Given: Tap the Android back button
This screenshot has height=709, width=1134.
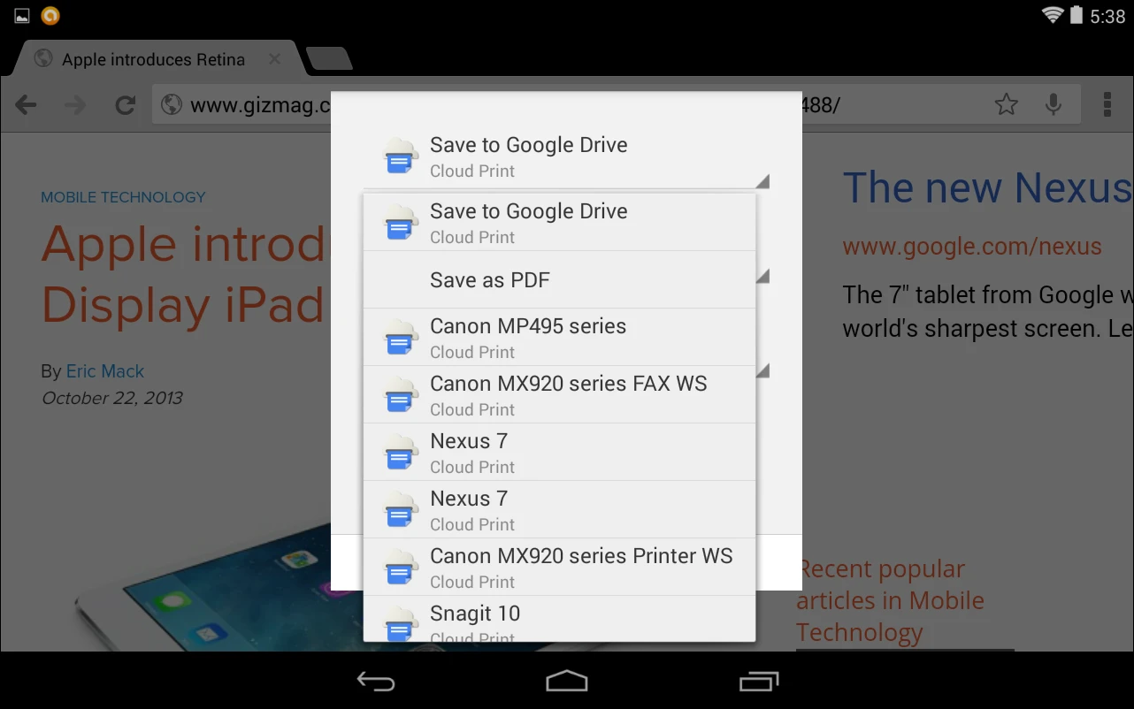Looking at the screenshot, I should point(376,681).
